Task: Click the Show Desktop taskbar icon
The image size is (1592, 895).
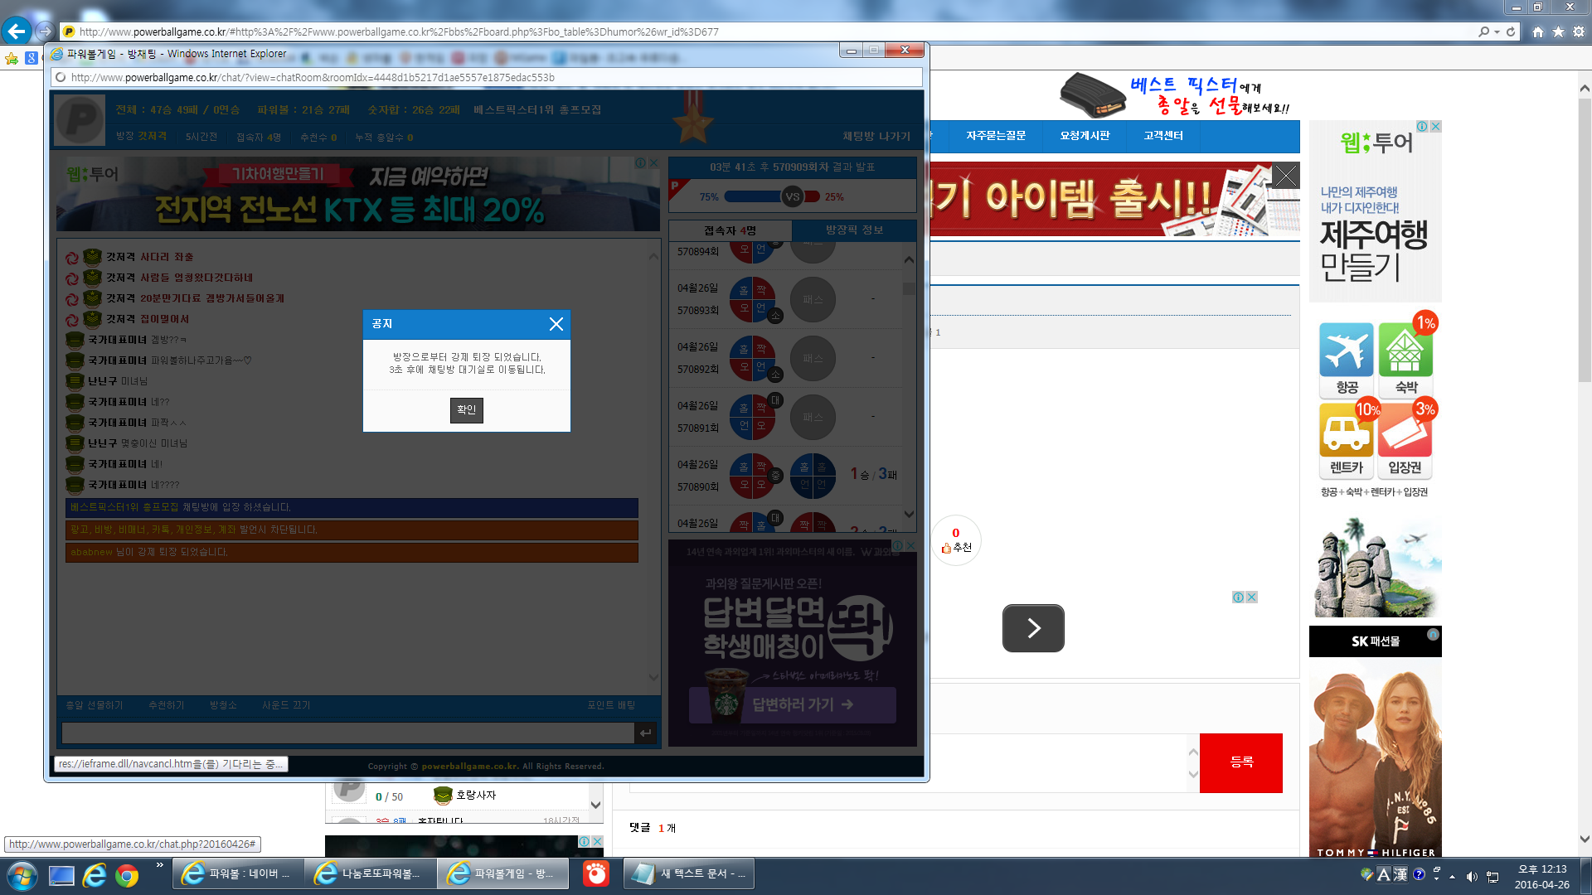Action: (x=61, y=875)
